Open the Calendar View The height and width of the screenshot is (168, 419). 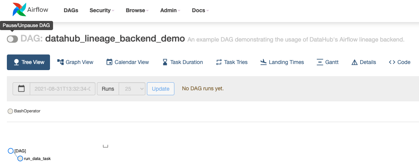[x=127, y=62]
